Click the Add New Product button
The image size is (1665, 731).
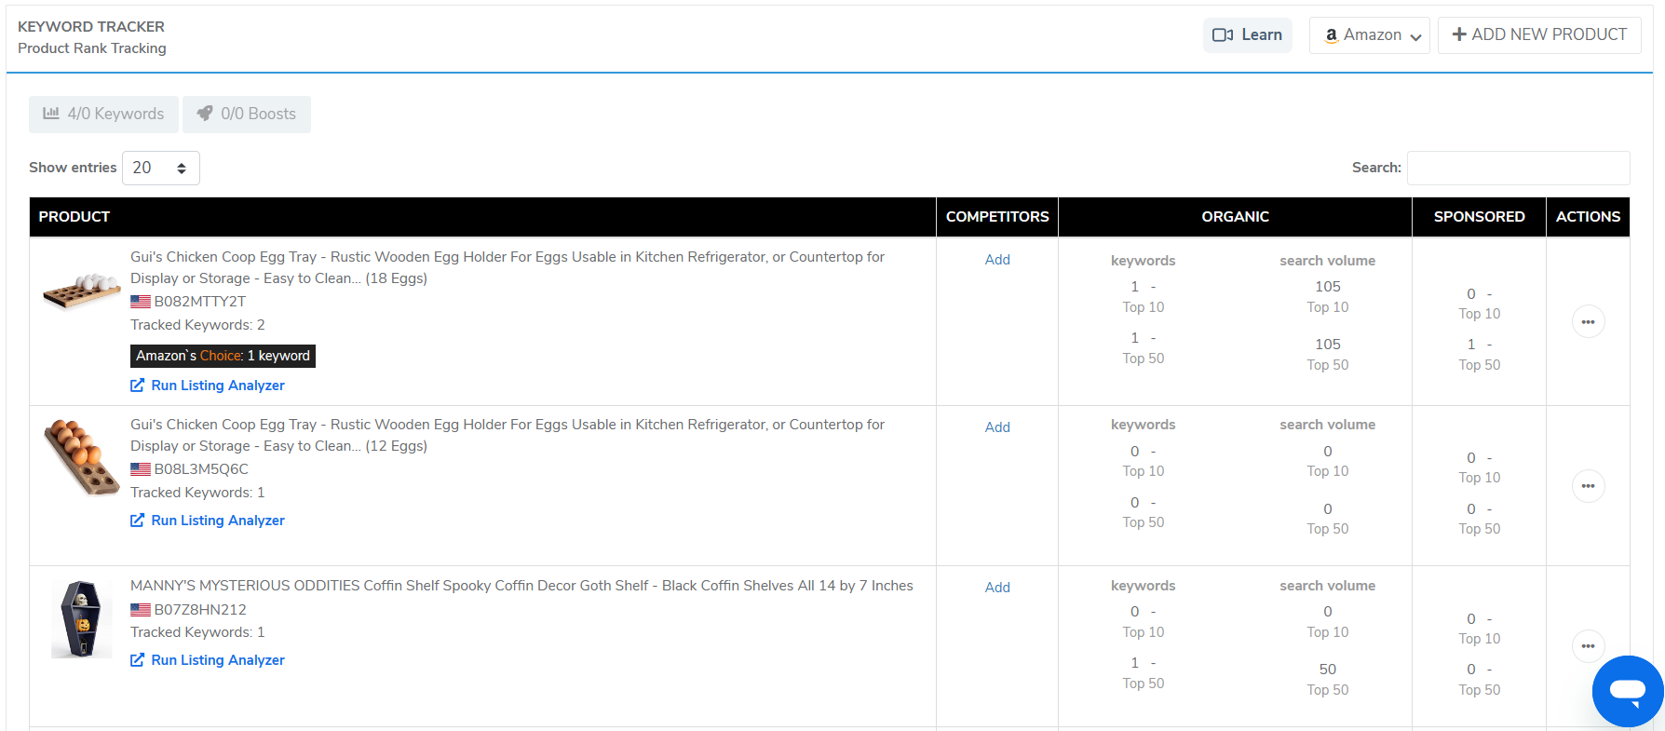(x=1538, y=35)
